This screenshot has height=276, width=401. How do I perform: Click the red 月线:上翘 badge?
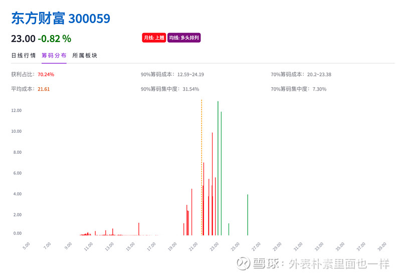(x=154, y=38)
